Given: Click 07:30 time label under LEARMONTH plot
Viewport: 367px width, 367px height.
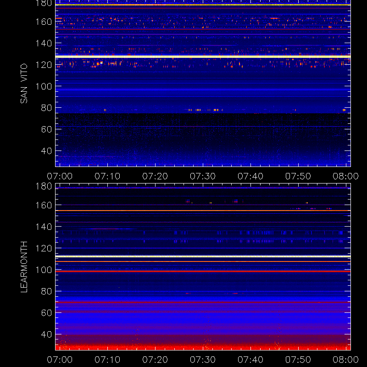Looking at the screenshot, I should (203, 360).
